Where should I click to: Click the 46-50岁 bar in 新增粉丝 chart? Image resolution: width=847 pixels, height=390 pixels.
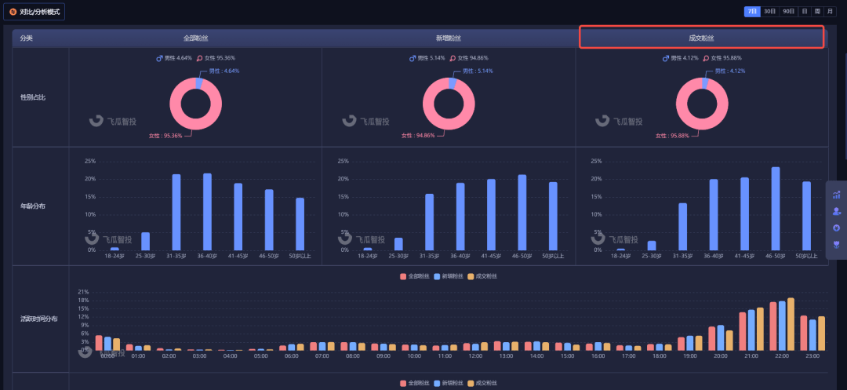[x=522, y=213]
